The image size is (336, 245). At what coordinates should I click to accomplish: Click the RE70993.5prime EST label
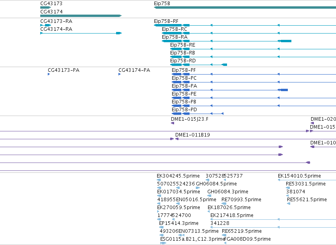[x=241, y=200]
